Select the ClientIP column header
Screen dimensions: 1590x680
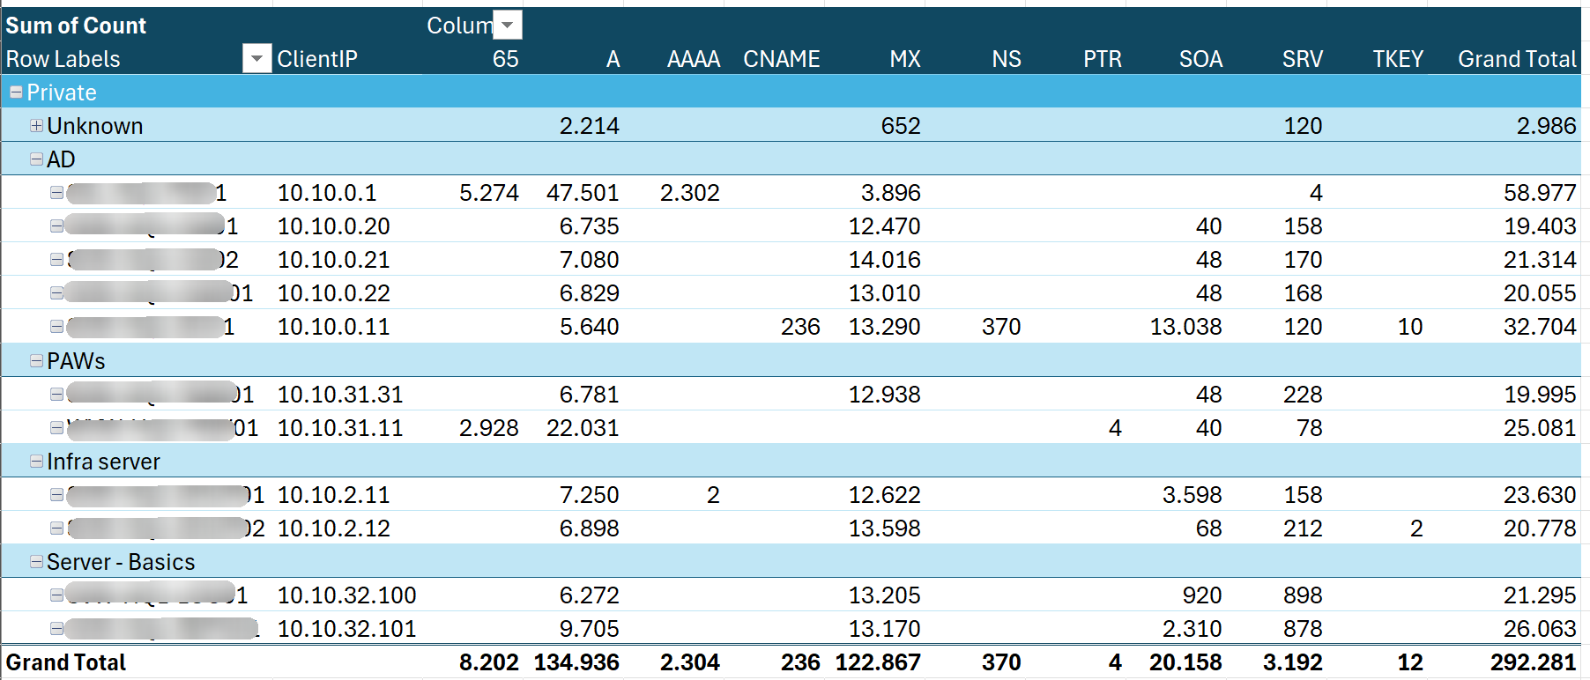point(317,59)
